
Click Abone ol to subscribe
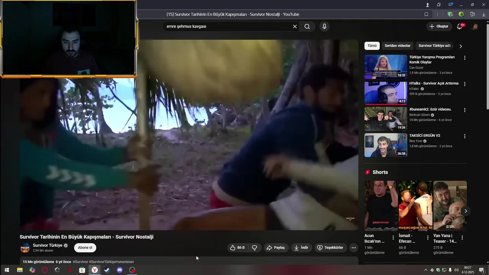tap(85, 247)
